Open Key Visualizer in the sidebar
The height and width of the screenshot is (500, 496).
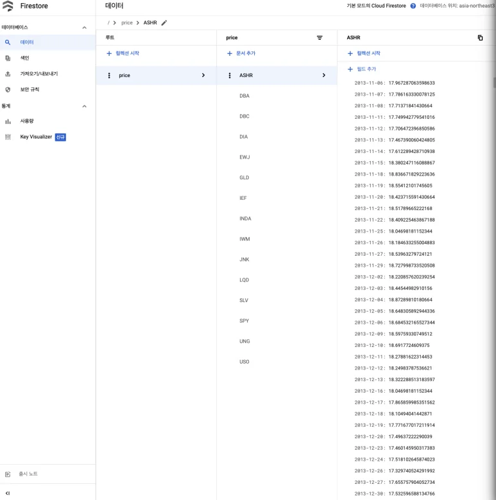[x=36, y=137]
